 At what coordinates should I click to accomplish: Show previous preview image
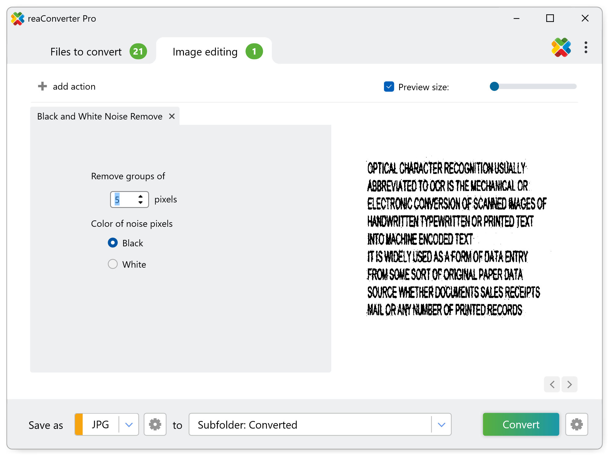pyautogui.click(x=552, y=384)
